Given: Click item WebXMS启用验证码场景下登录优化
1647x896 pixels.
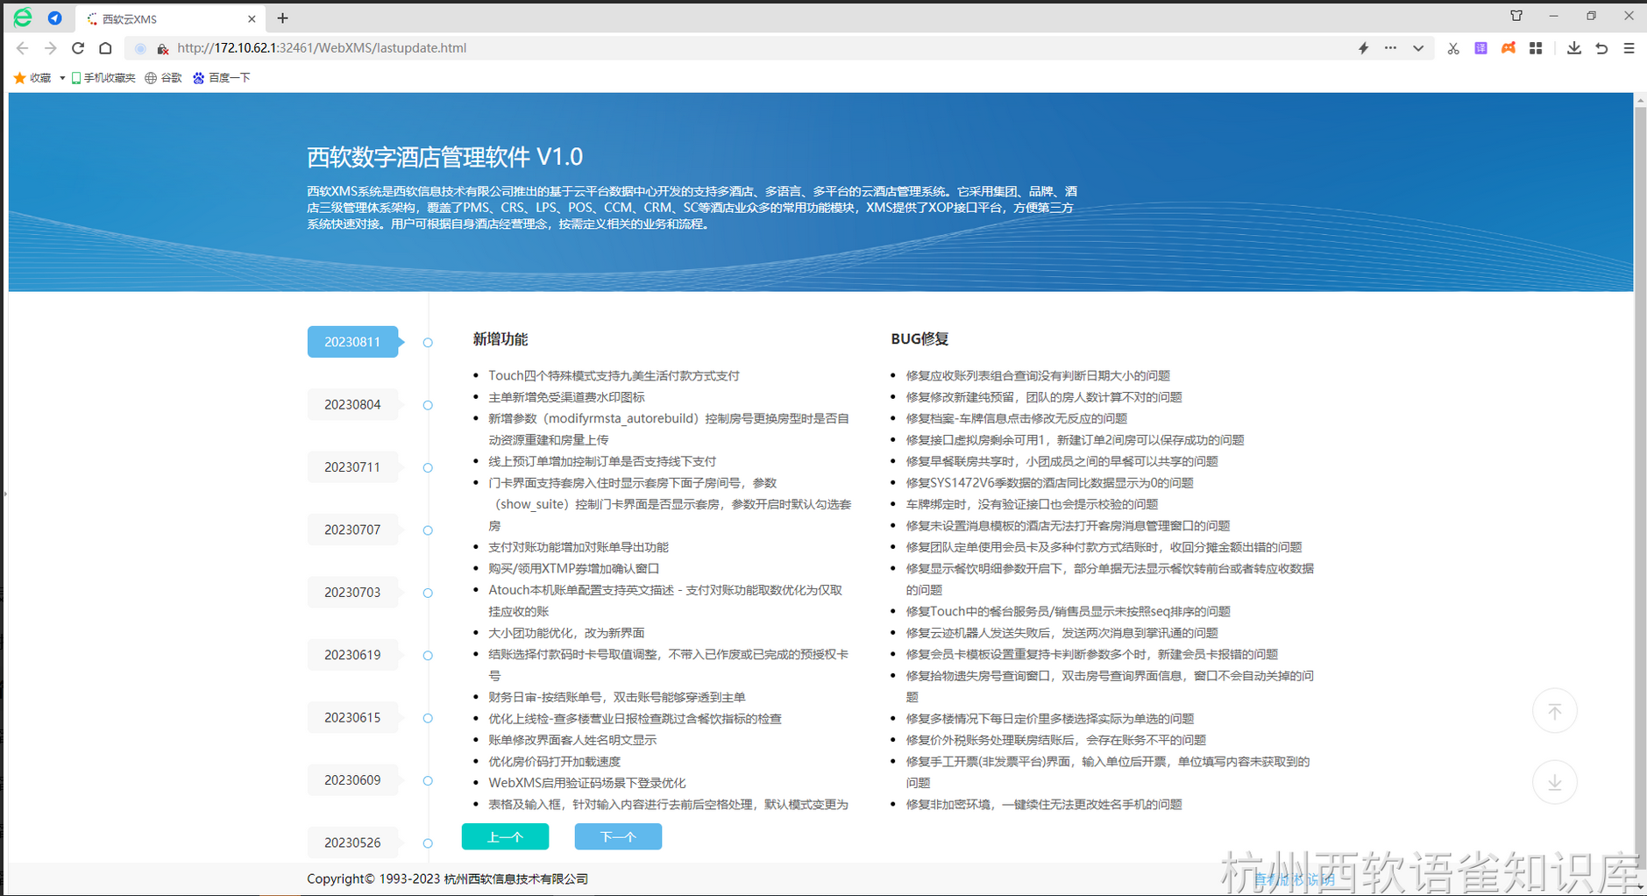Looking at the screenshot, I should 587,783.
